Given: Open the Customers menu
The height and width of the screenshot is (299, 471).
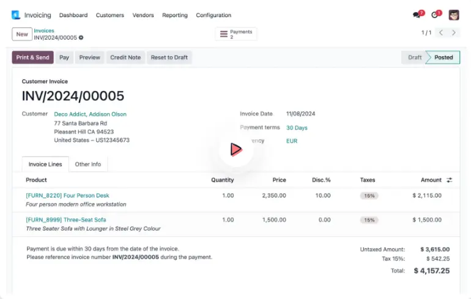Looking at the screenshot, I should tap(110, 15).
